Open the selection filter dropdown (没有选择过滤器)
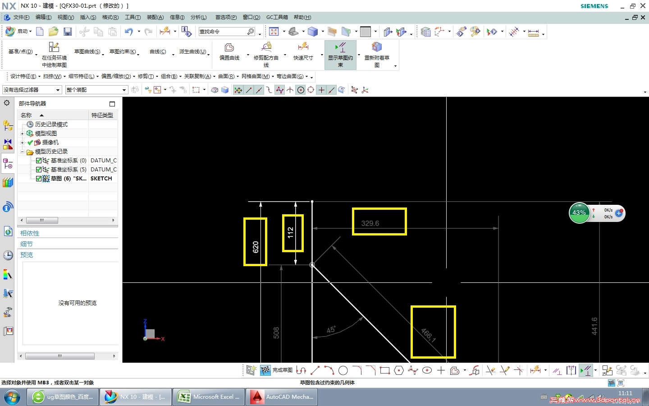This screenshot has width=649, height=406. pyautogui.click(x=32, y=90)
